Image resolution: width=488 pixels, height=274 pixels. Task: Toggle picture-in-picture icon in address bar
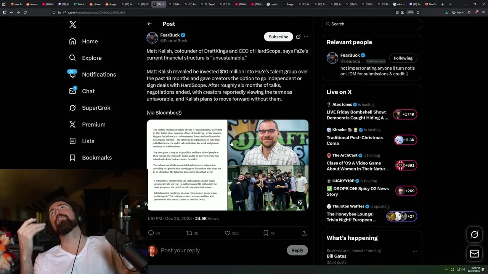(403, 12)
